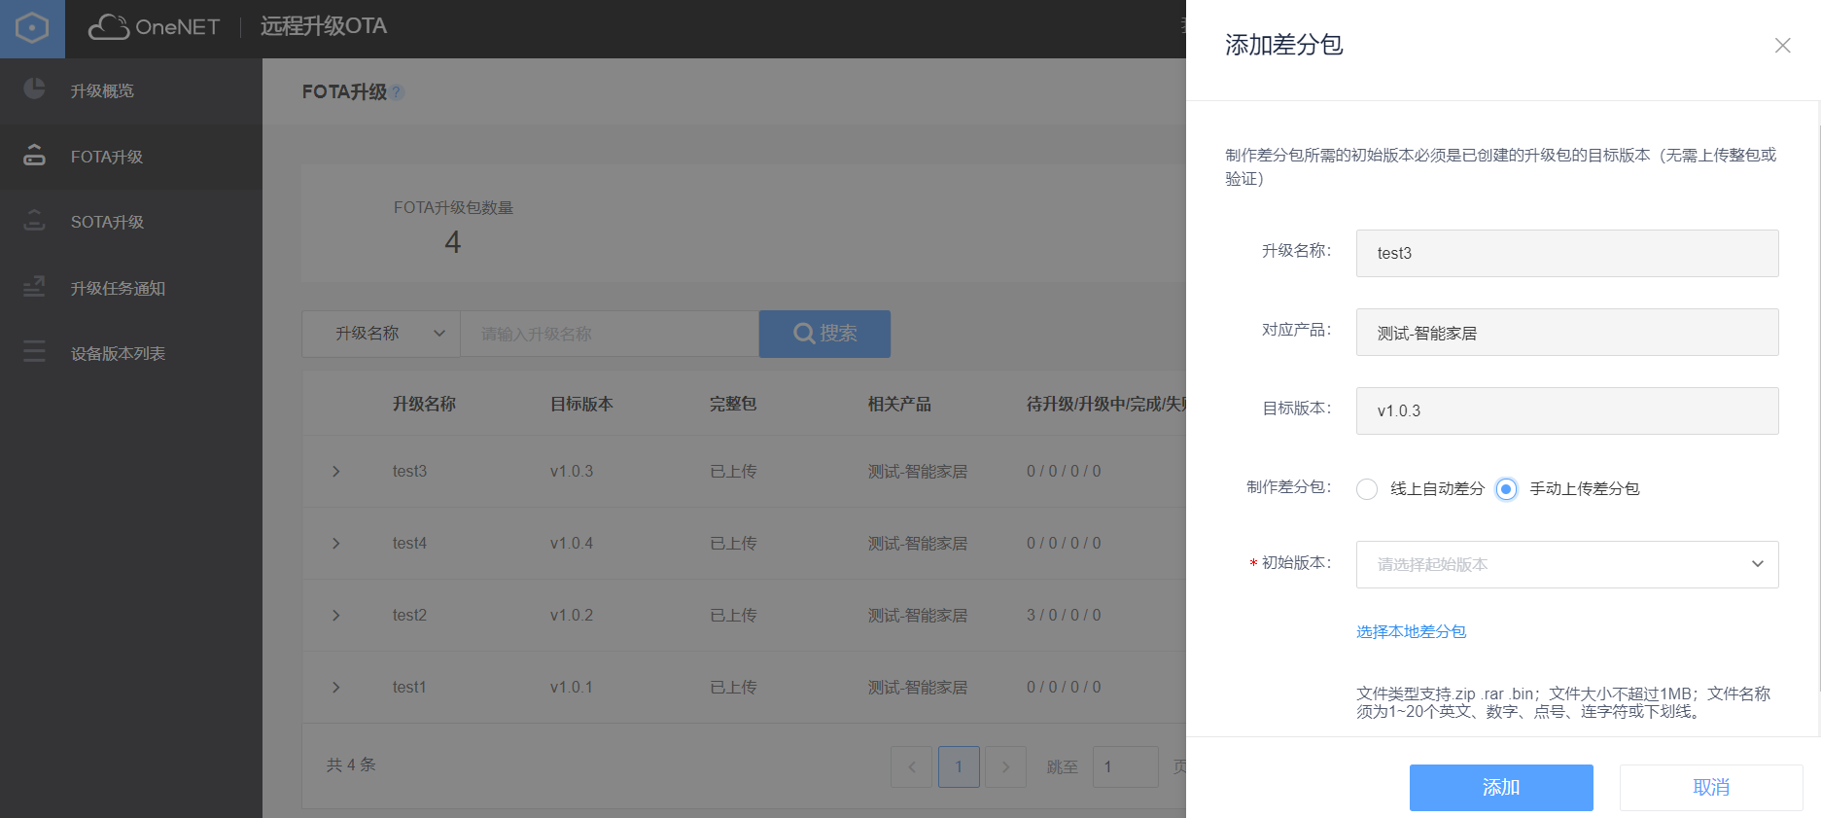Screen dimensions: 1821x818
Task: Open FOTA升级 in the sidebar
Action: click(131, 157)
